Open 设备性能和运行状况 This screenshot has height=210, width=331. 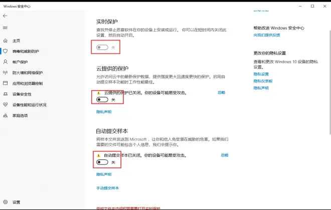pos(30,105)
